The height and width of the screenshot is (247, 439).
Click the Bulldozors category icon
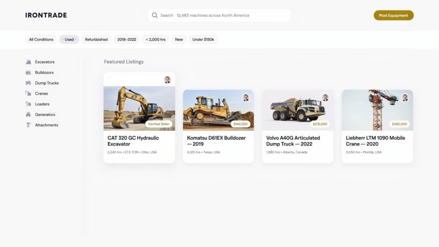(x=28, y=72)
